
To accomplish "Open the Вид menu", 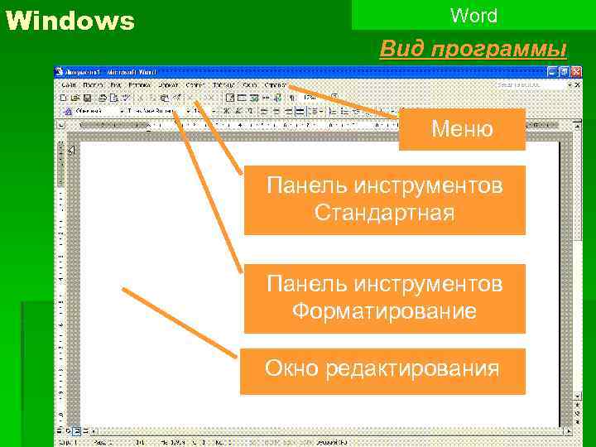I will (x=116, y=84).
